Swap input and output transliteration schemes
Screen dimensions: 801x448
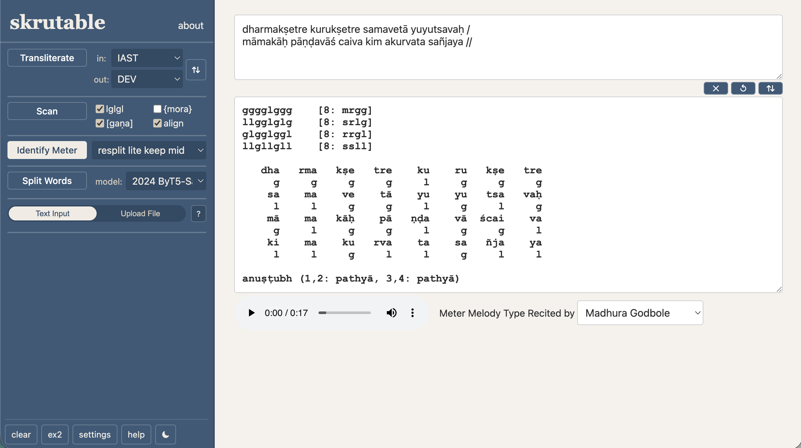pyautogui.click(x=196, y=70)
